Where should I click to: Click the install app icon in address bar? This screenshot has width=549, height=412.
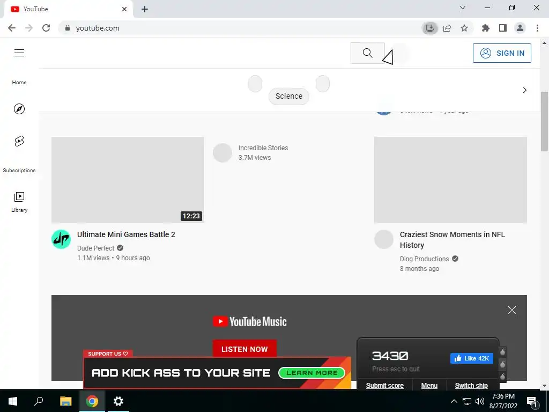430,28
